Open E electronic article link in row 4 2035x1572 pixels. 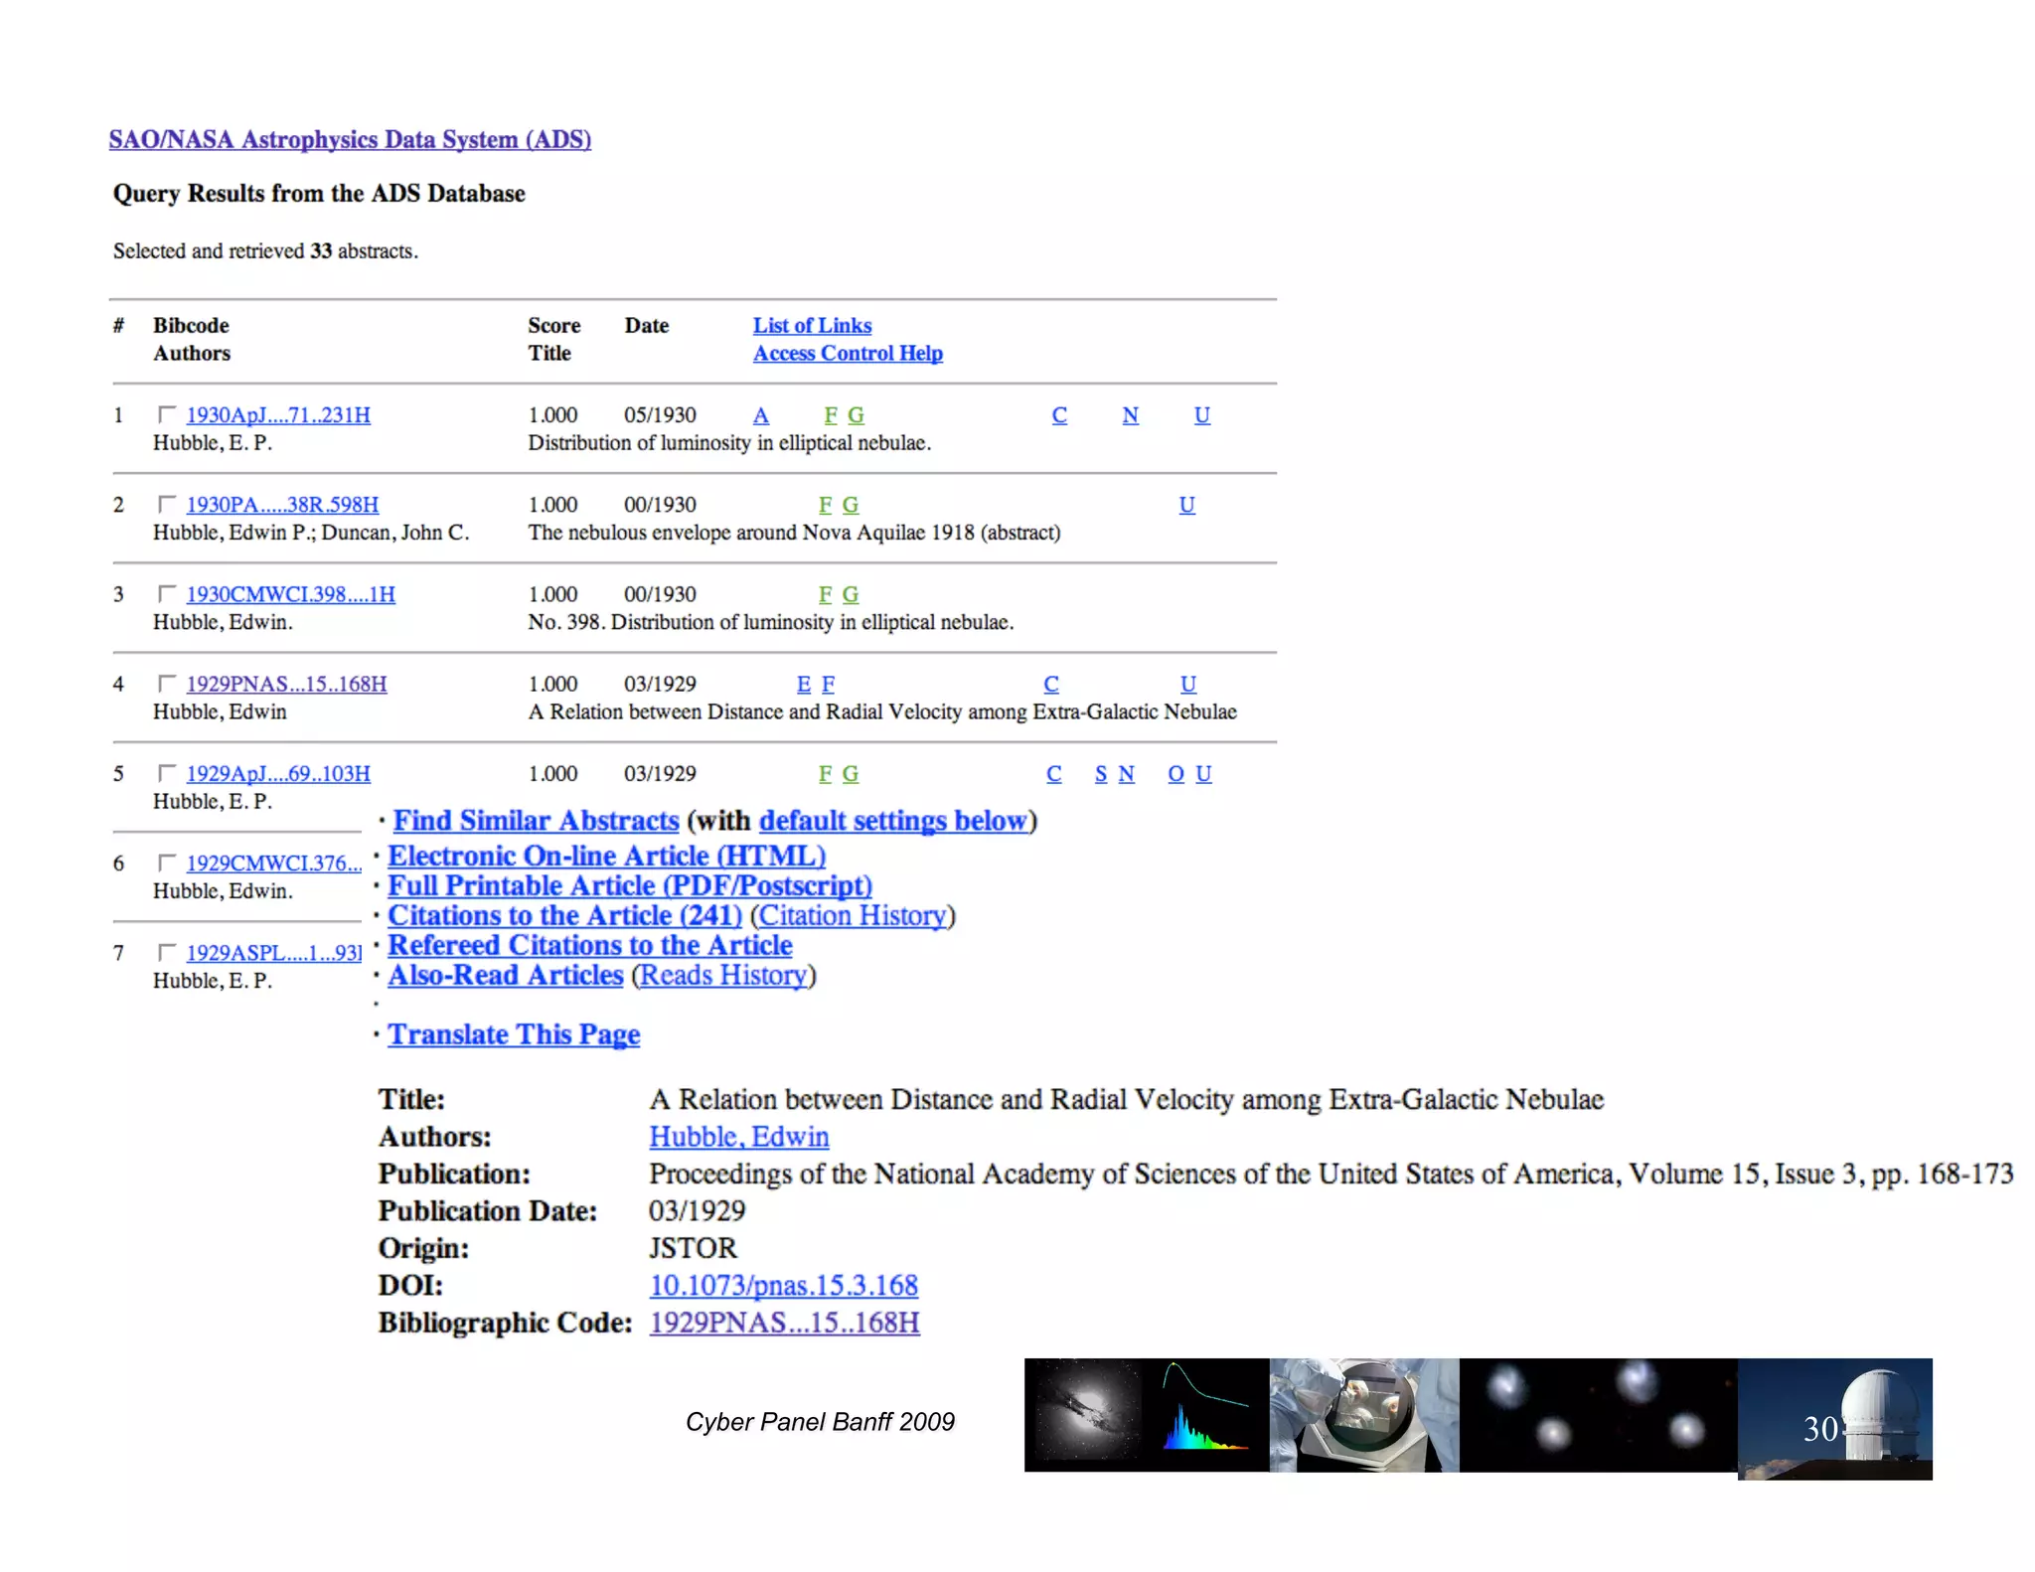804,684
